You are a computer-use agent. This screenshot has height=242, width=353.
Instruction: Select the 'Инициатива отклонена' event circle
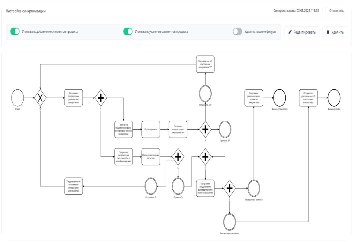pyautogui.click(x=229, y=222)
